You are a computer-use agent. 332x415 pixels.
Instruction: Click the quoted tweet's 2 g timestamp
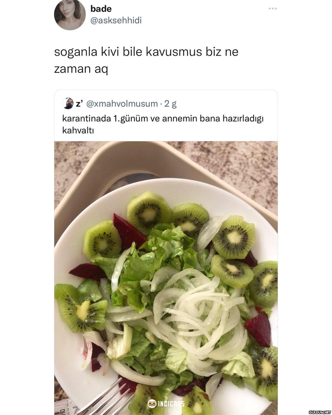170,104
